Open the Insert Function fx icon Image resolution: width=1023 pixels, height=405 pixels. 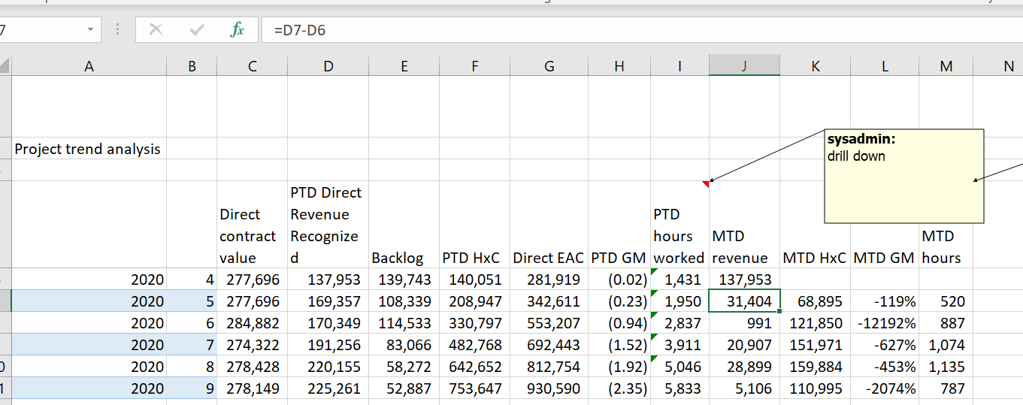pos(237,30)
